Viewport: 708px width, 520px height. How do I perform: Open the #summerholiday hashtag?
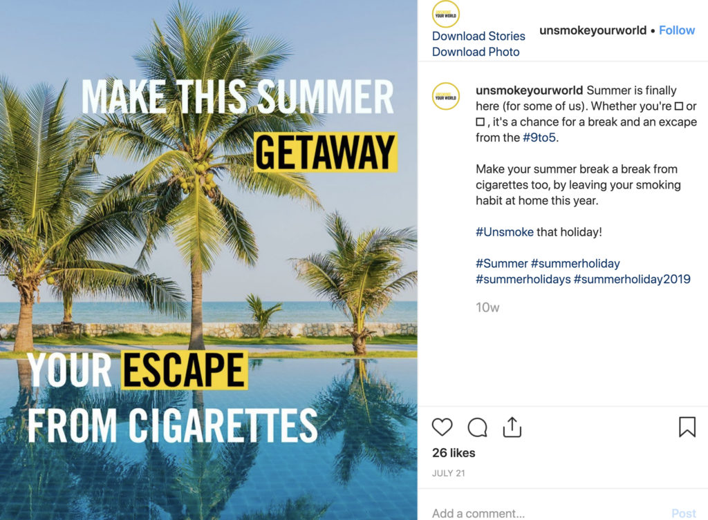coord(575,263)
